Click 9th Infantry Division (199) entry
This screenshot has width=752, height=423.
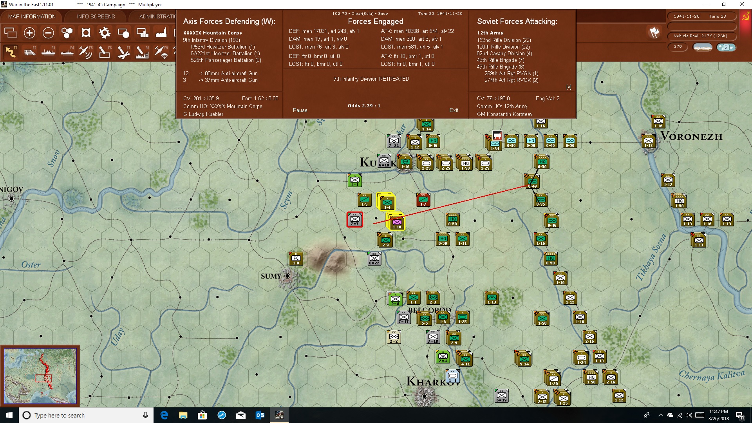(x=211, y=40)
